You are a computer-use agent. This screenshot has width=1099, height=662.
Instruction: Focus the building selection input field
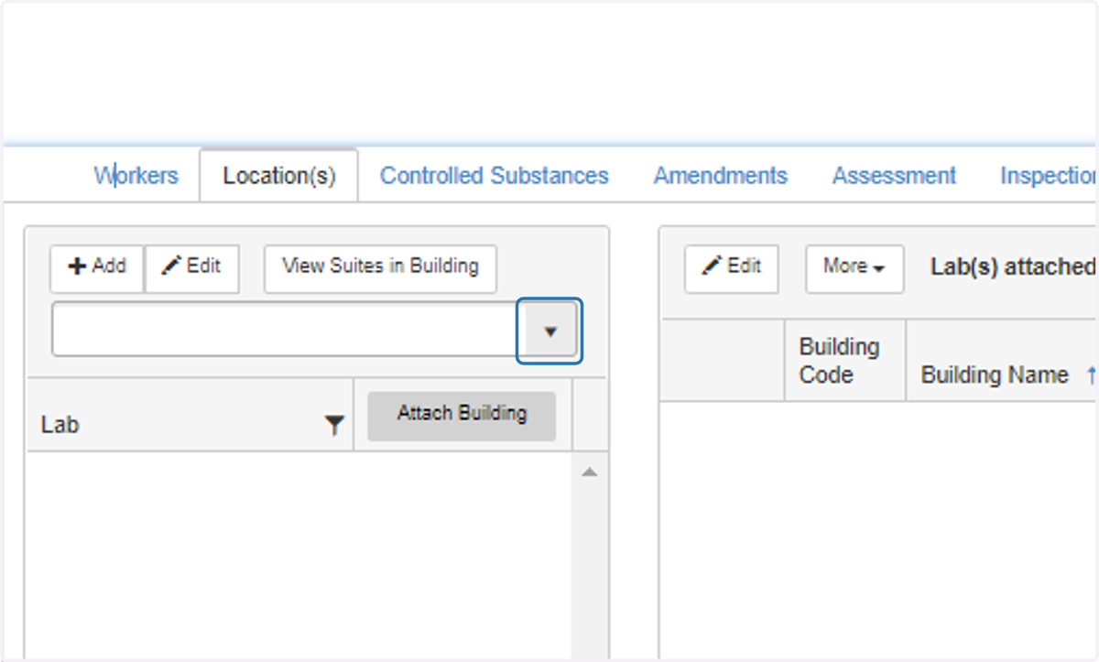pyautogui.click(x=286, y=330)
